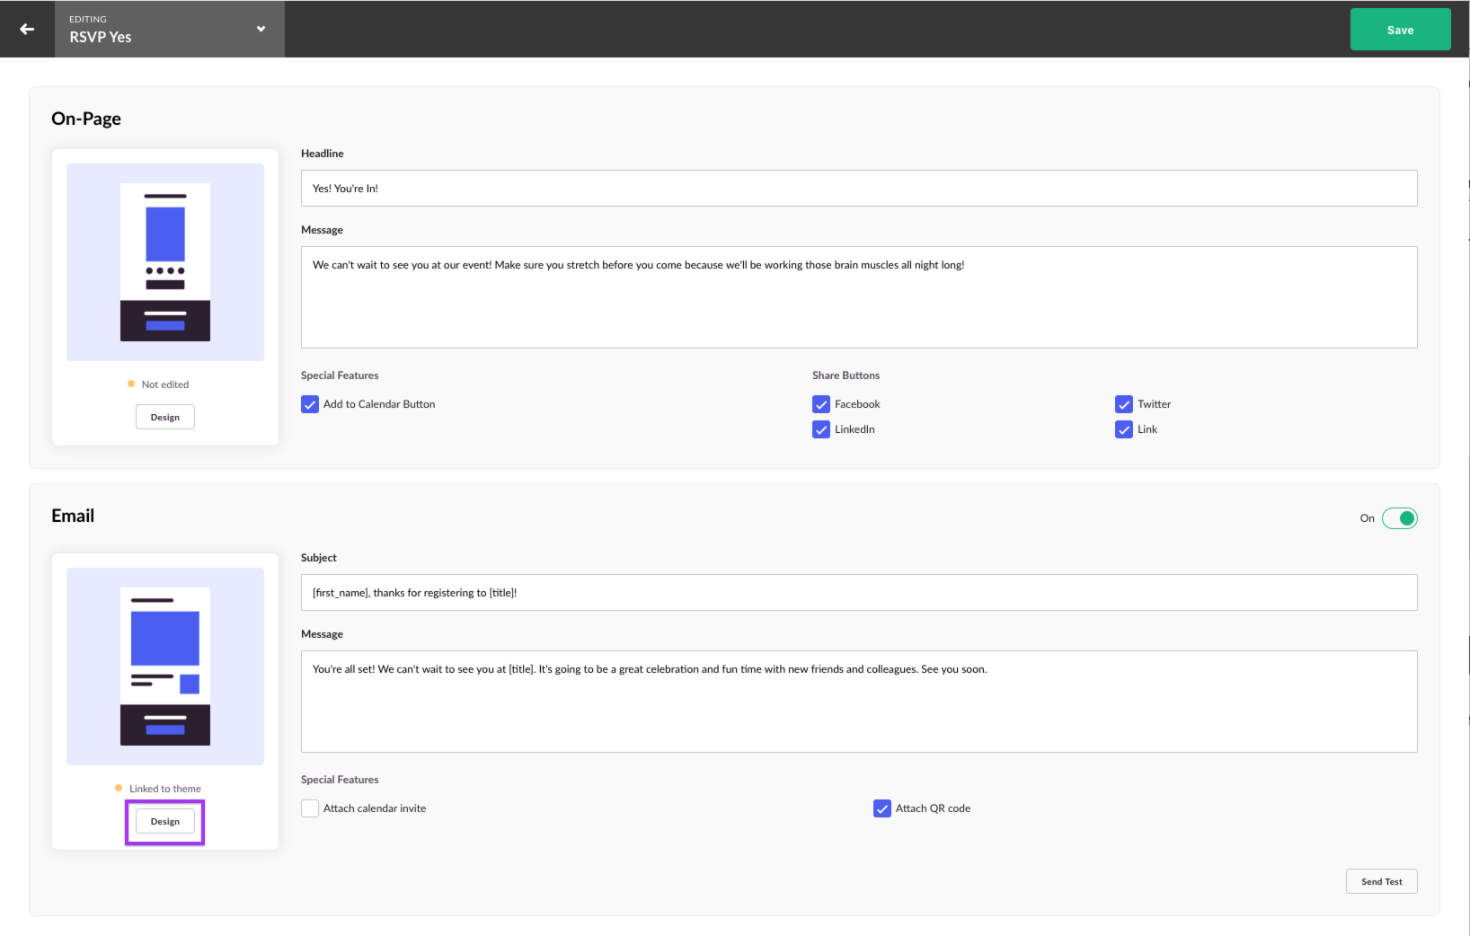Send a test email

click(1381, 881)
